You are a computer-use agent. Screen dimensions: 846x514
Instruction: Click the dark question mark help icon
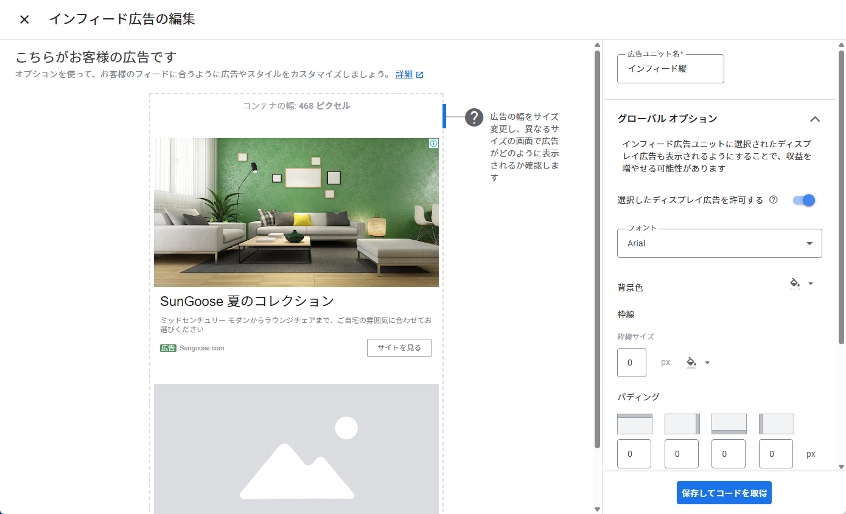(x=474, y=117)
